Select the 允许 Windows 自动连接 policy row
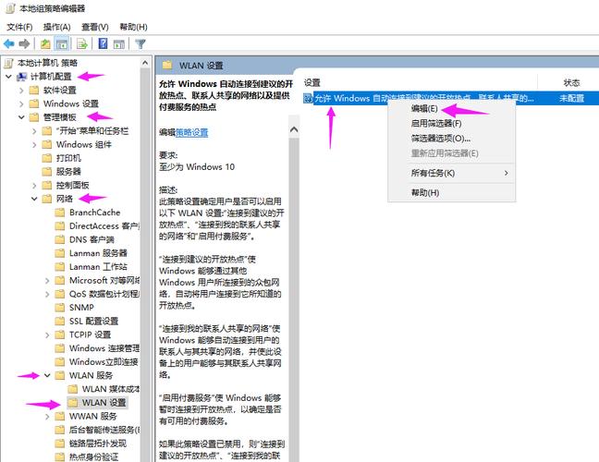 451,98
